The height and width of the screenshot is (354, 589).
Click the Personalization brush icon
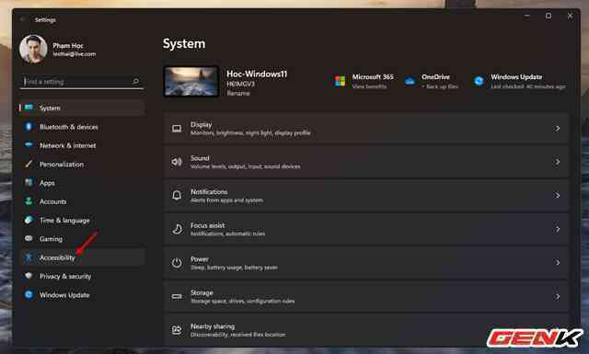(29, 164)
